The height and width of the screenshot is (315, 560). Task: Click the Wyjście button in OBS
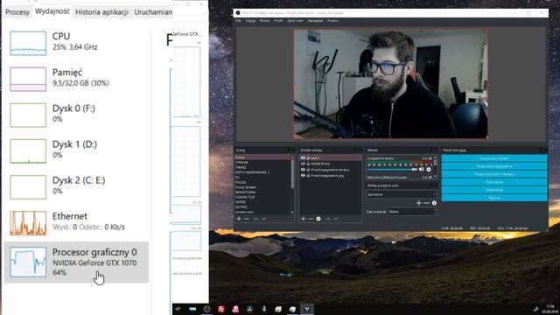(494, 198)
